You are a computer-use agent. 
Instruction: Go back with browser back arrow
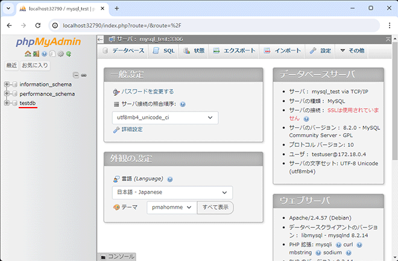pos(10,26)
